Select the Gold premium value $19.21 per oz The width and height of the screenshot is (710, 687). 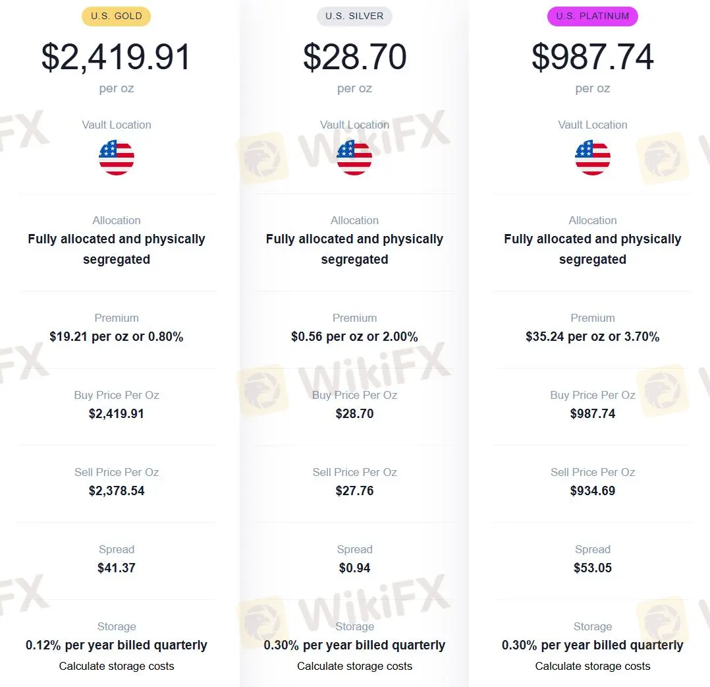(117, 336)
